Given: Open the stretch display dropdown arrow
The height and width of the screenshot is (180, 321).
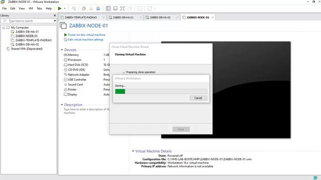Looking at the screenshot, I should (155, 8).
